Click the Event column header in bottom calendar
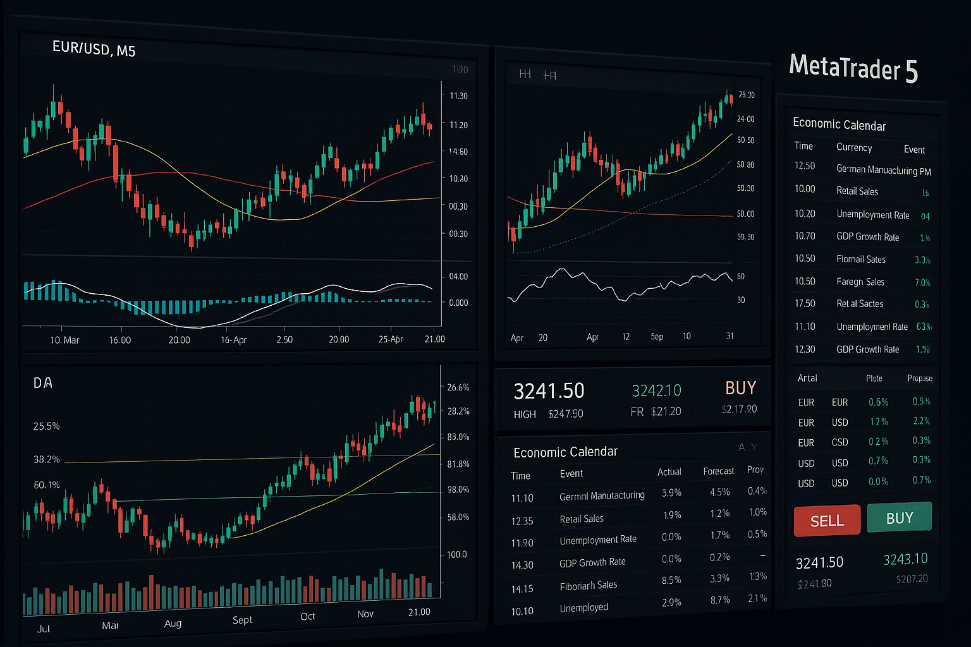 coord(571,474)
